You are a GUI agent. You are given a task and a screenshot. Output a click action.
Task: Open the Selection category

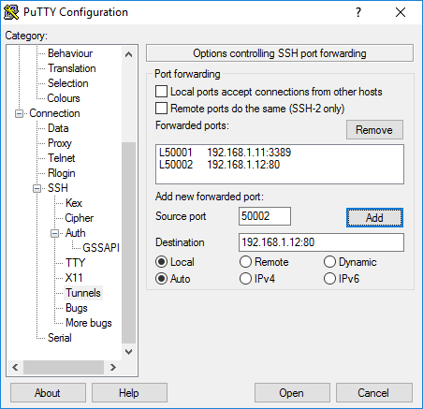[68, 83]
